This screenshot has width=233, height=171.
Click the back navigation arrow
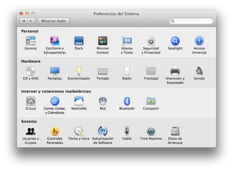click(x=23, y=21)
